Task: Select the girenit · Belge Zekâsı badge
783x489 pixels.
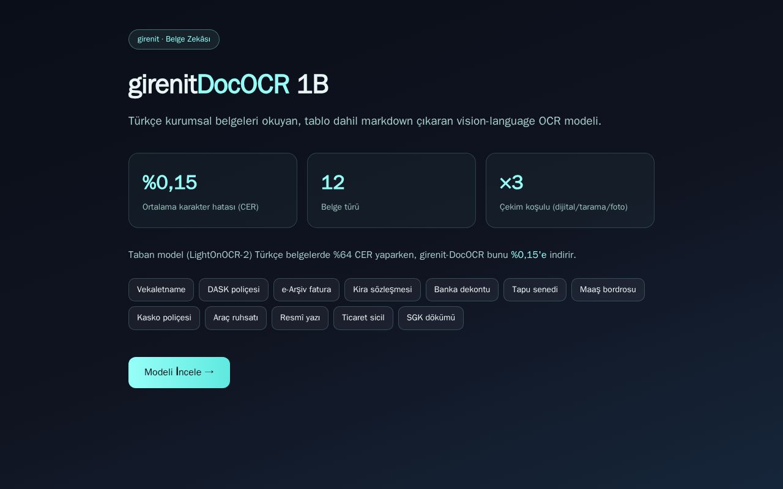Action: pos(174,39)
